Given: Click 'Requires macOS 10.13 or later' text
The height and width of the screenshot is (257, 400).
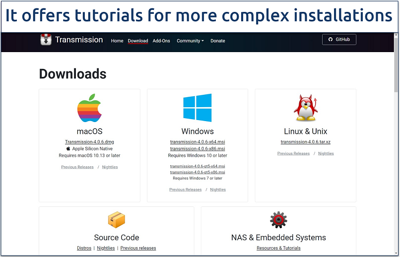Looking at the screenshot, I should pyautogui.click(x=89, y=155).
